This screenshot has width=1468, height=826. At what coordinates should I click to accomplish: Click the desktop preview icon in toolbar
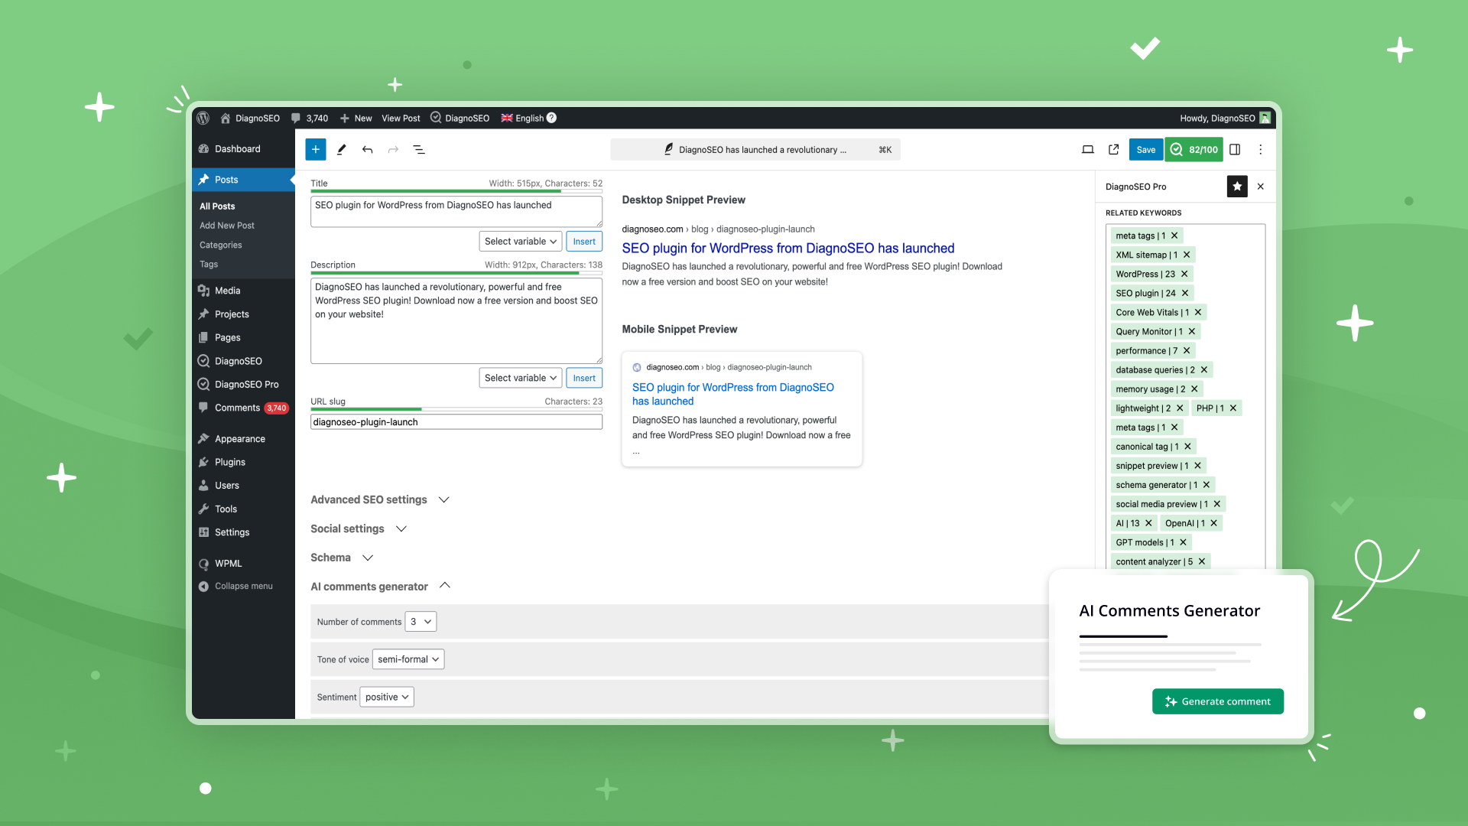click(1087, 149)
